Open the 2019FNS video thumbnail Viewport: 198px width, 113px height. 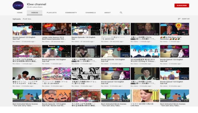pyautogui.click(x=145, y=51)
